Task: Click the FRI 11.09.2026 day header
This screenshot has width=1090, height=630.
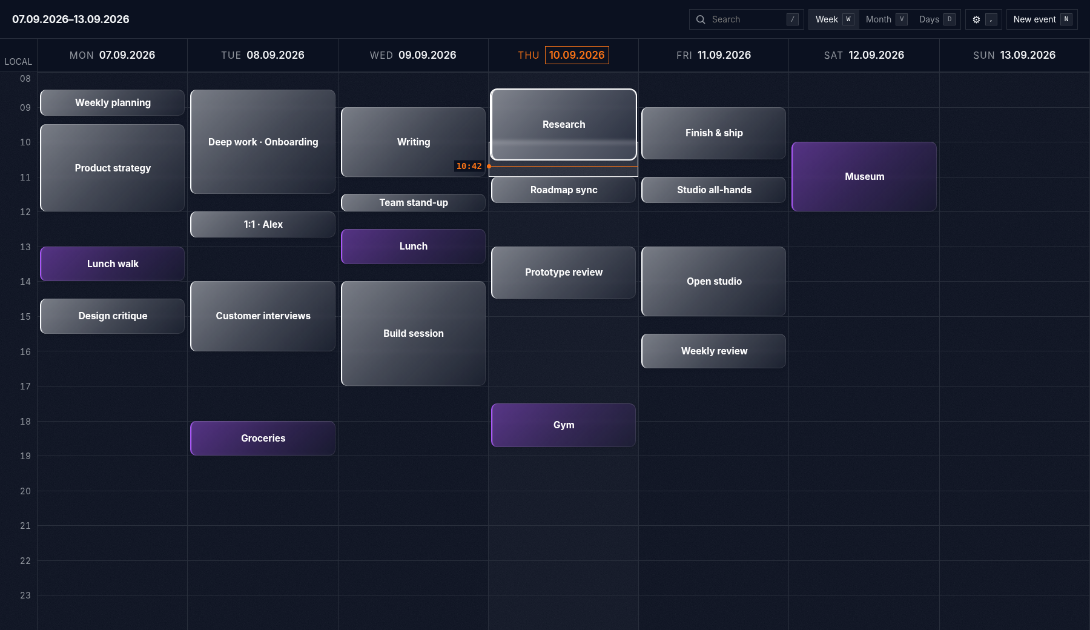Action: coord(713,55)
